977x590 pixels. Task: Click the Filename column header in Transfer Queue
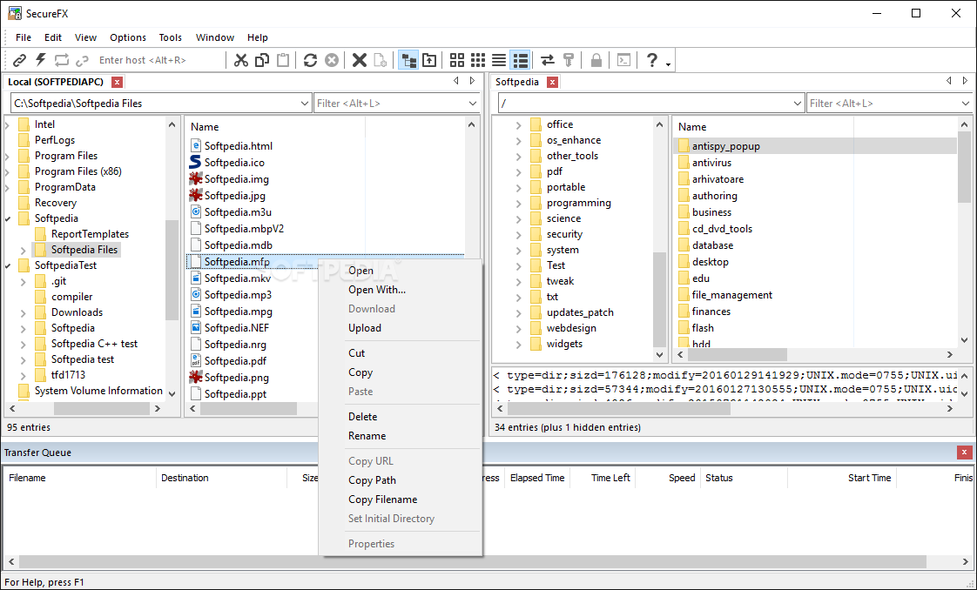coord(79,478)
